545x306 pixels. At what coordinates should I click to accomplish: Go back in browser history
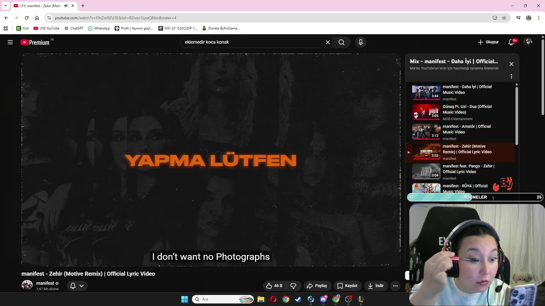click(x=6, y=18)
